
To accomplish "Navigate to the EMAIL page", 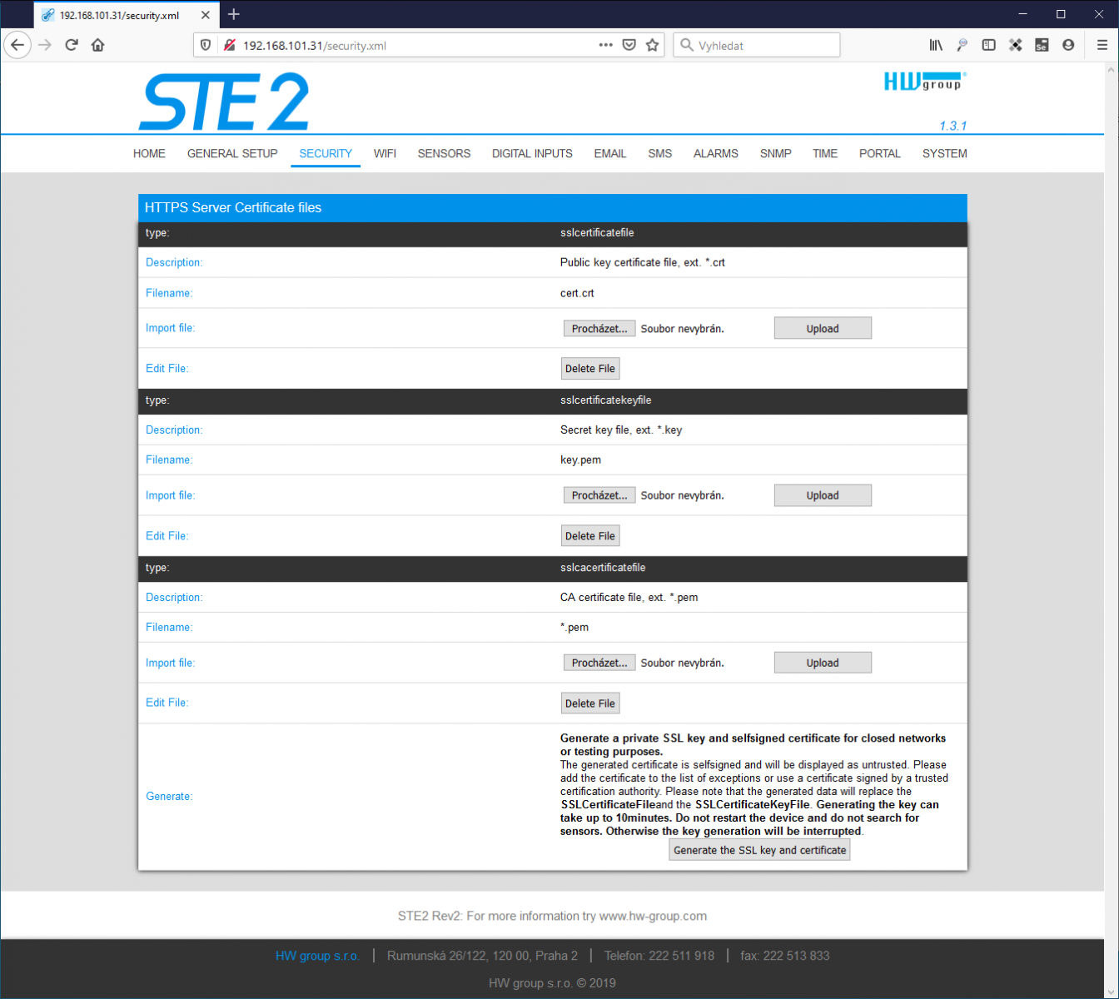I will (x=610, y=153).
